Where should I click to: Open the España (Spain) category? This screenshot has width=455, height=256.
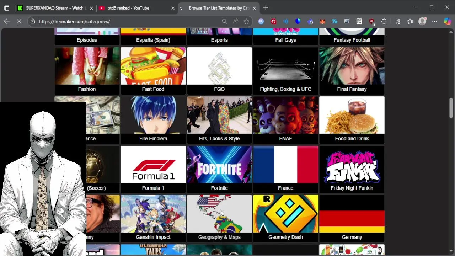pos(153,37)
